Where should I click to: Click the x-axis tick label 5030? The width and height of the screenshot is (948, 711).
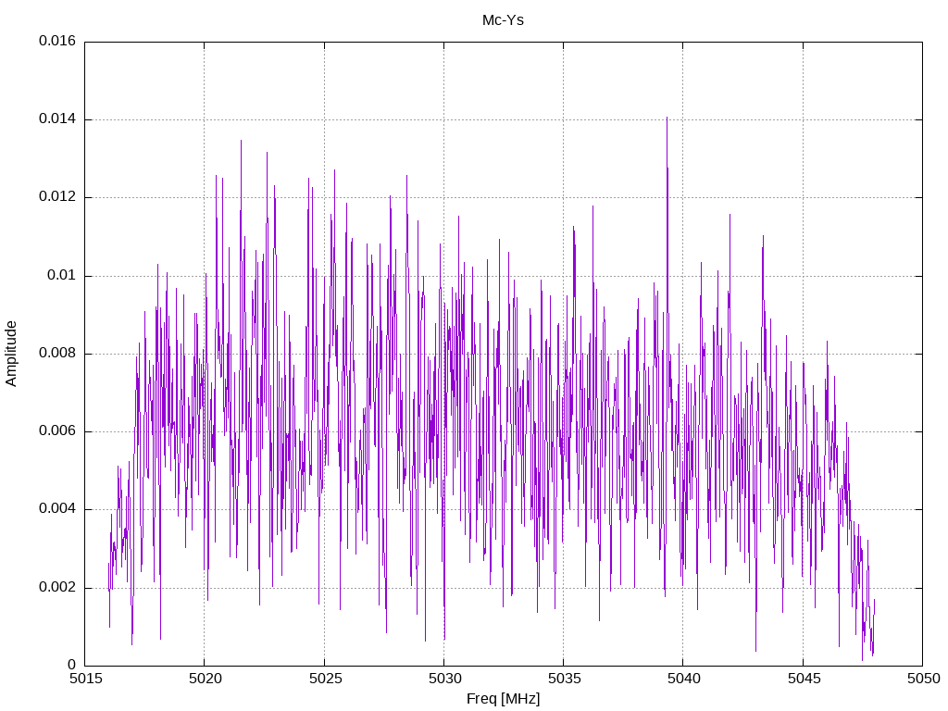pyautogui.click(x=444, y=679)
